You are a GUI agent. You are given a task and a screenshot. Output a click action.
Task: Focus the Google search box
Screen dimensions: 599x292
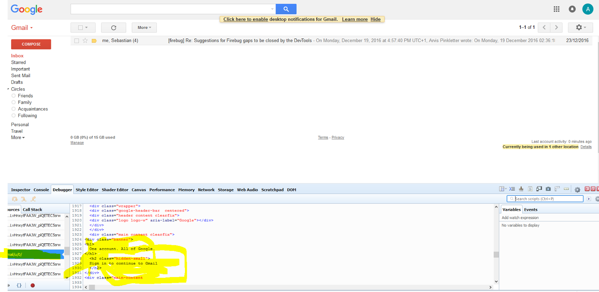[x=173, y=9]
